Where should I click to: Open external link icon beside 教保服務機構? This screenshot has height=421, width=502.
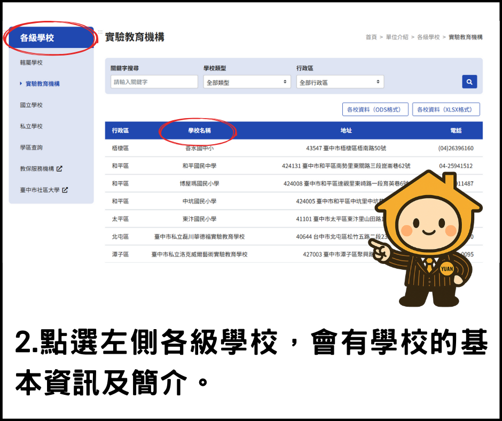59,169
